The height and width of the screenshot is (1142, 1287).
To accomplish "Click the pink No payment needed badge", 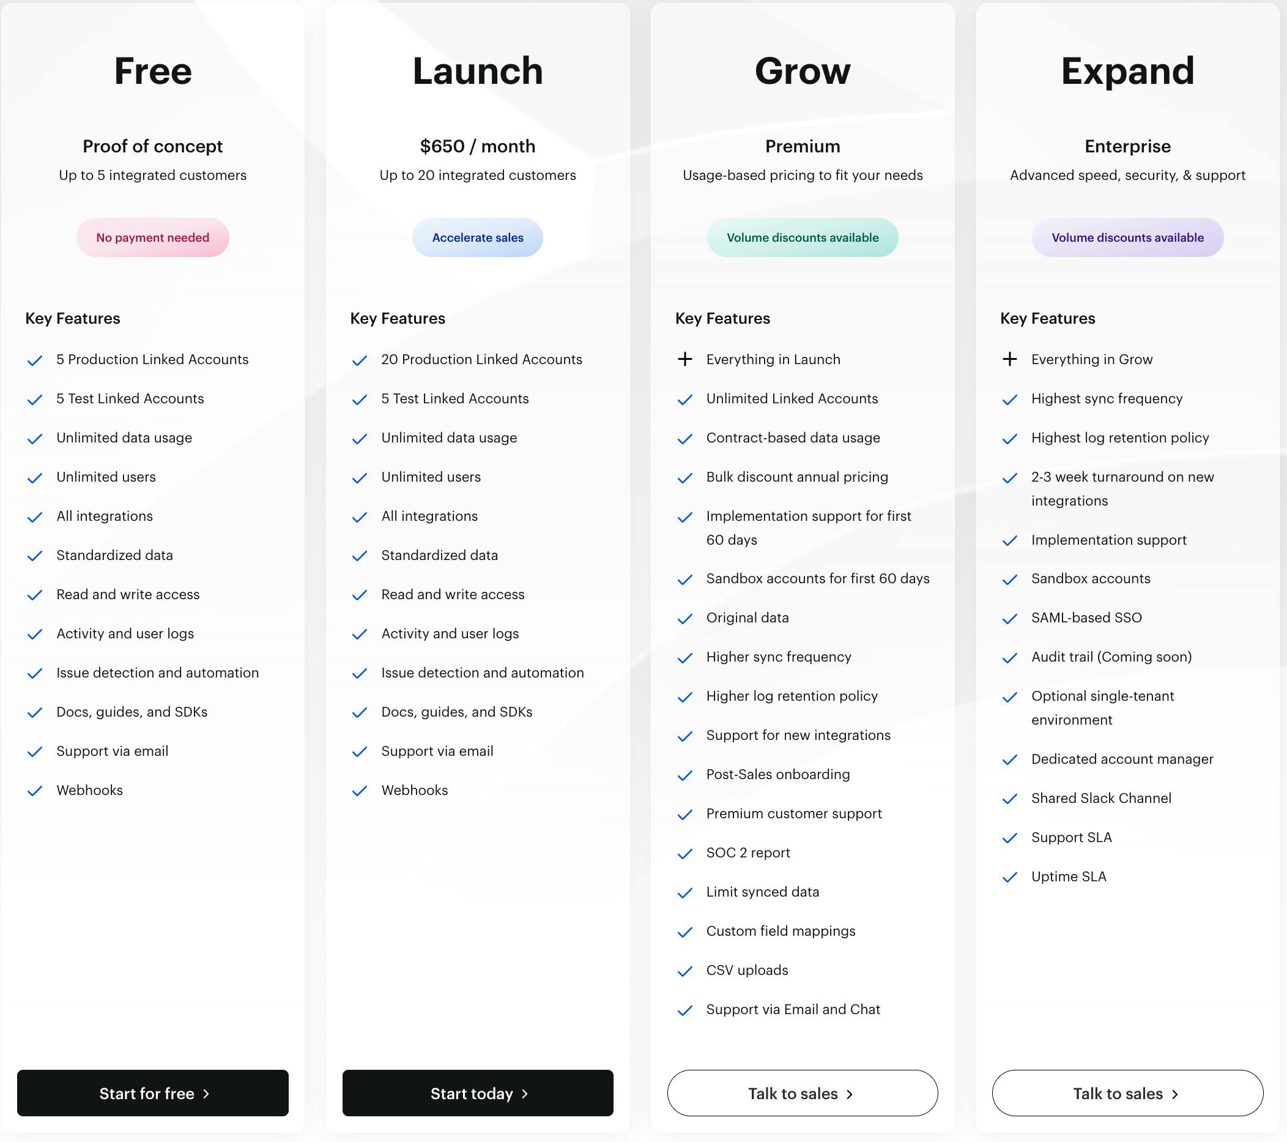I will tap(152, 237).
